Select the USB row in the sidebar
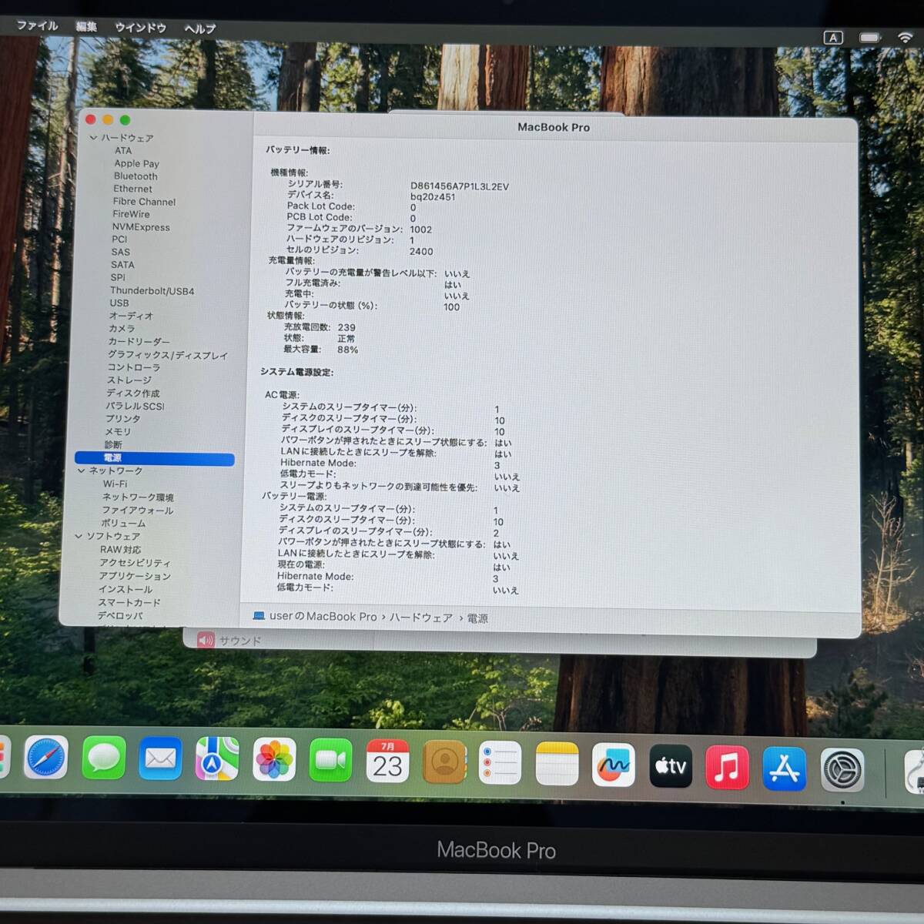This screenshot has height=924, width=924. click(119, 303)
